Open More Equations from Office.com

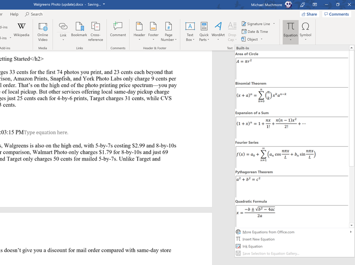point(268,232)
